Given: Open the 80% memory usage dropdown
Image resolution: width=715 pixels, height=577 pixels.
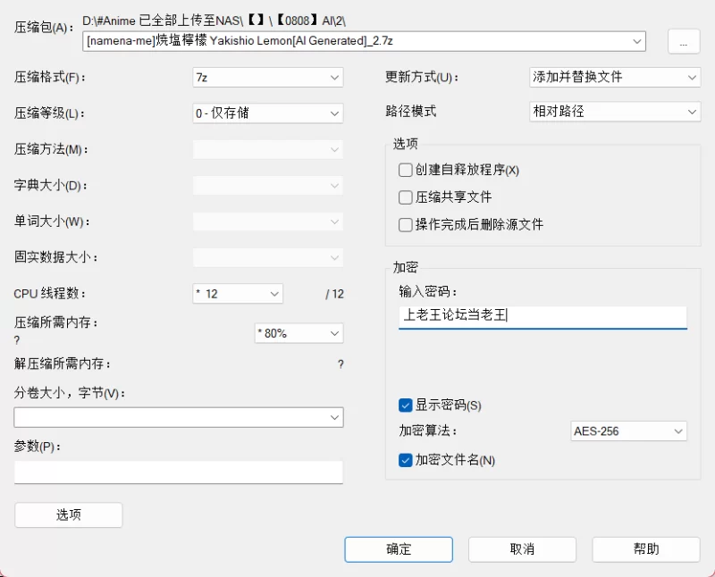Looking at the screenshot, I should 299,333.
